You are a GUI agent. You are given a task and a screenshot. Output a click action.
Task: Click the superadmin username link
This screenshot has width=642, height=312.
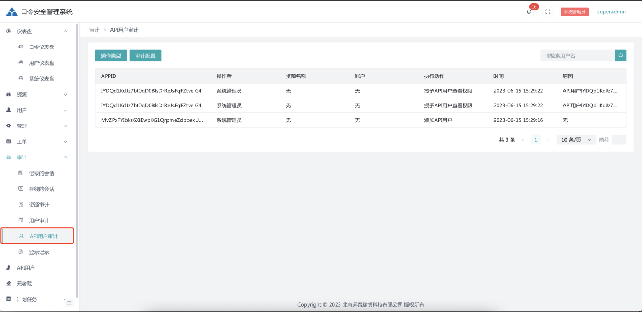[x=611, y=12]
